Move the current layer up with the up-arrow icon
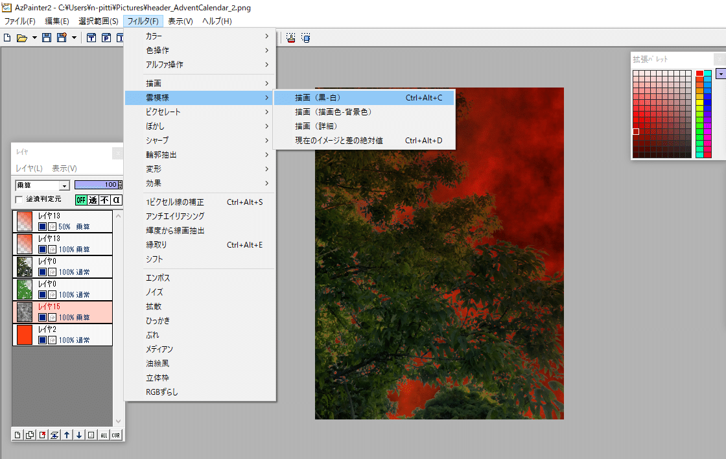The image size is (726, 459). 65,434
